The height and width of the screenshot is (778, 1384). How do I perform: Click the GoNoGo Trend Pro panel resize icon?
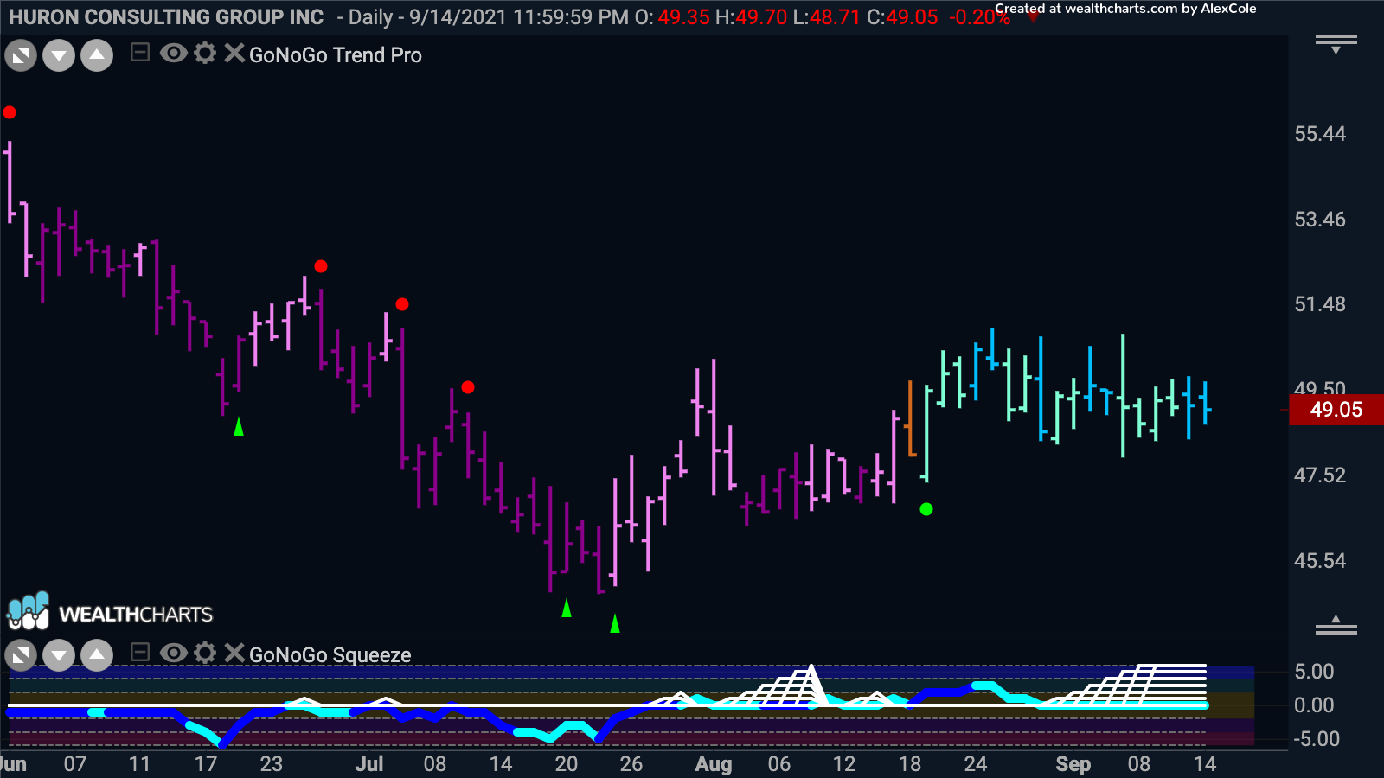[21, 56]
